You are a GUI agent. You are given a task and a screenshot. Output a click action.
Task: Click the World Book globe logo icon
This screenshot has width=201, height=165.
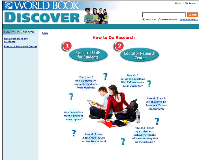click(x=8, y=5)
